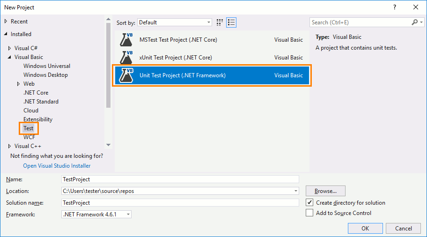
Task: Click the tree scrollbar up arrow
Action: click(x=108, y=19)
